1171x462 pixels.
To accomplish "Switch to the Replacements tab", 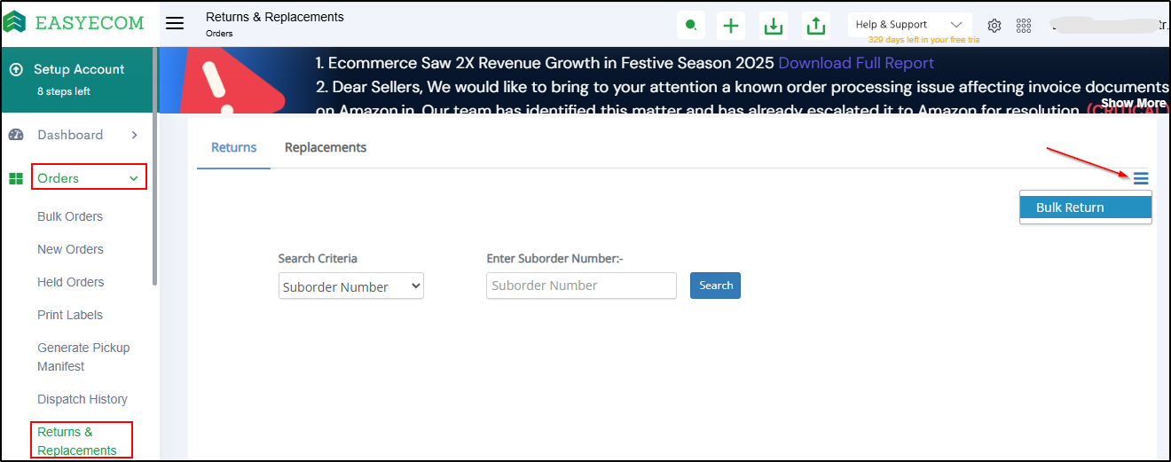I will click(x=326, y=147).
